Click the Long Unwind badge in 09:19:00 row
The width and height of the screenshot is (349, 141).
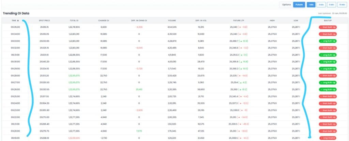(328, 138)
